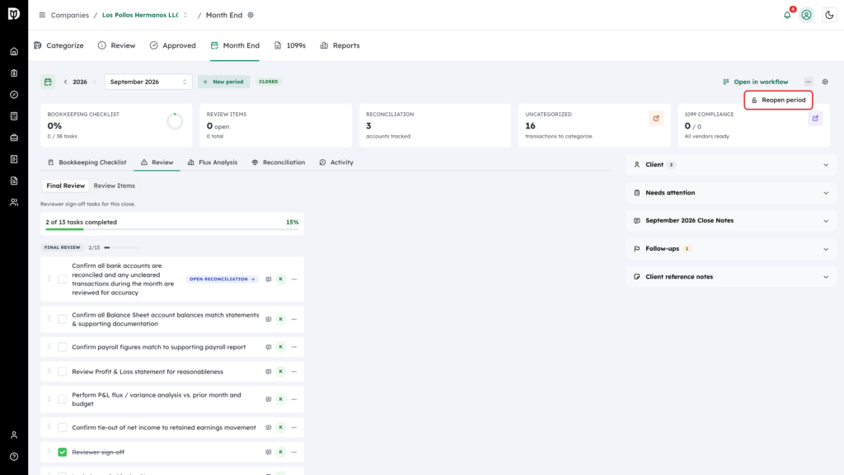Expand the Client panel

731,165
